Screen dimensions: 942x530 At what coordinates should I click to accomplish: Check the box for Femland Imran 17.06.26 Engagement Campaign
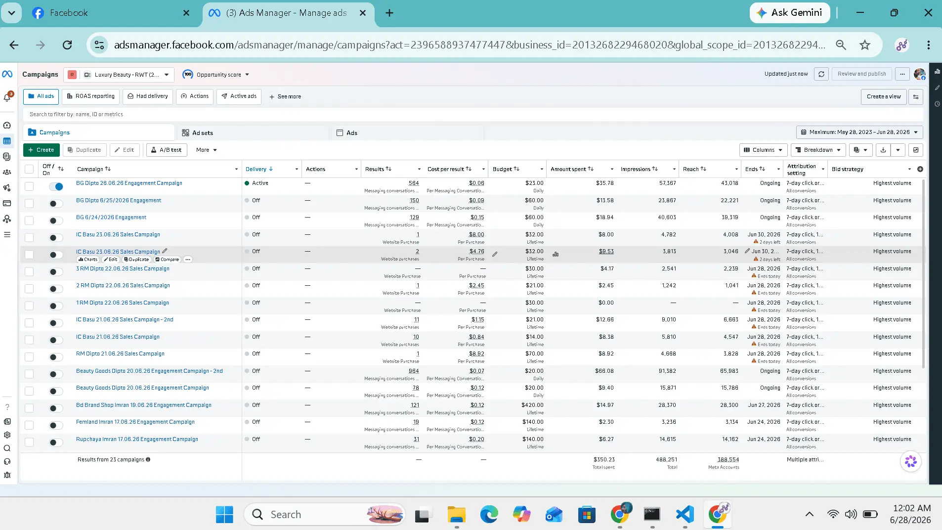click(x=29, y=425)
